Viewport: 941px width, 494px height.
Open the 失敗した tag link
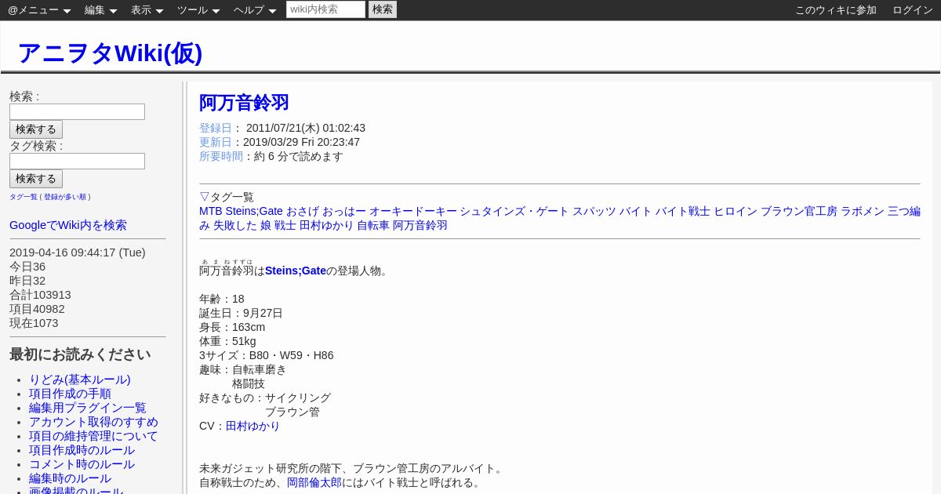(235, 225)
